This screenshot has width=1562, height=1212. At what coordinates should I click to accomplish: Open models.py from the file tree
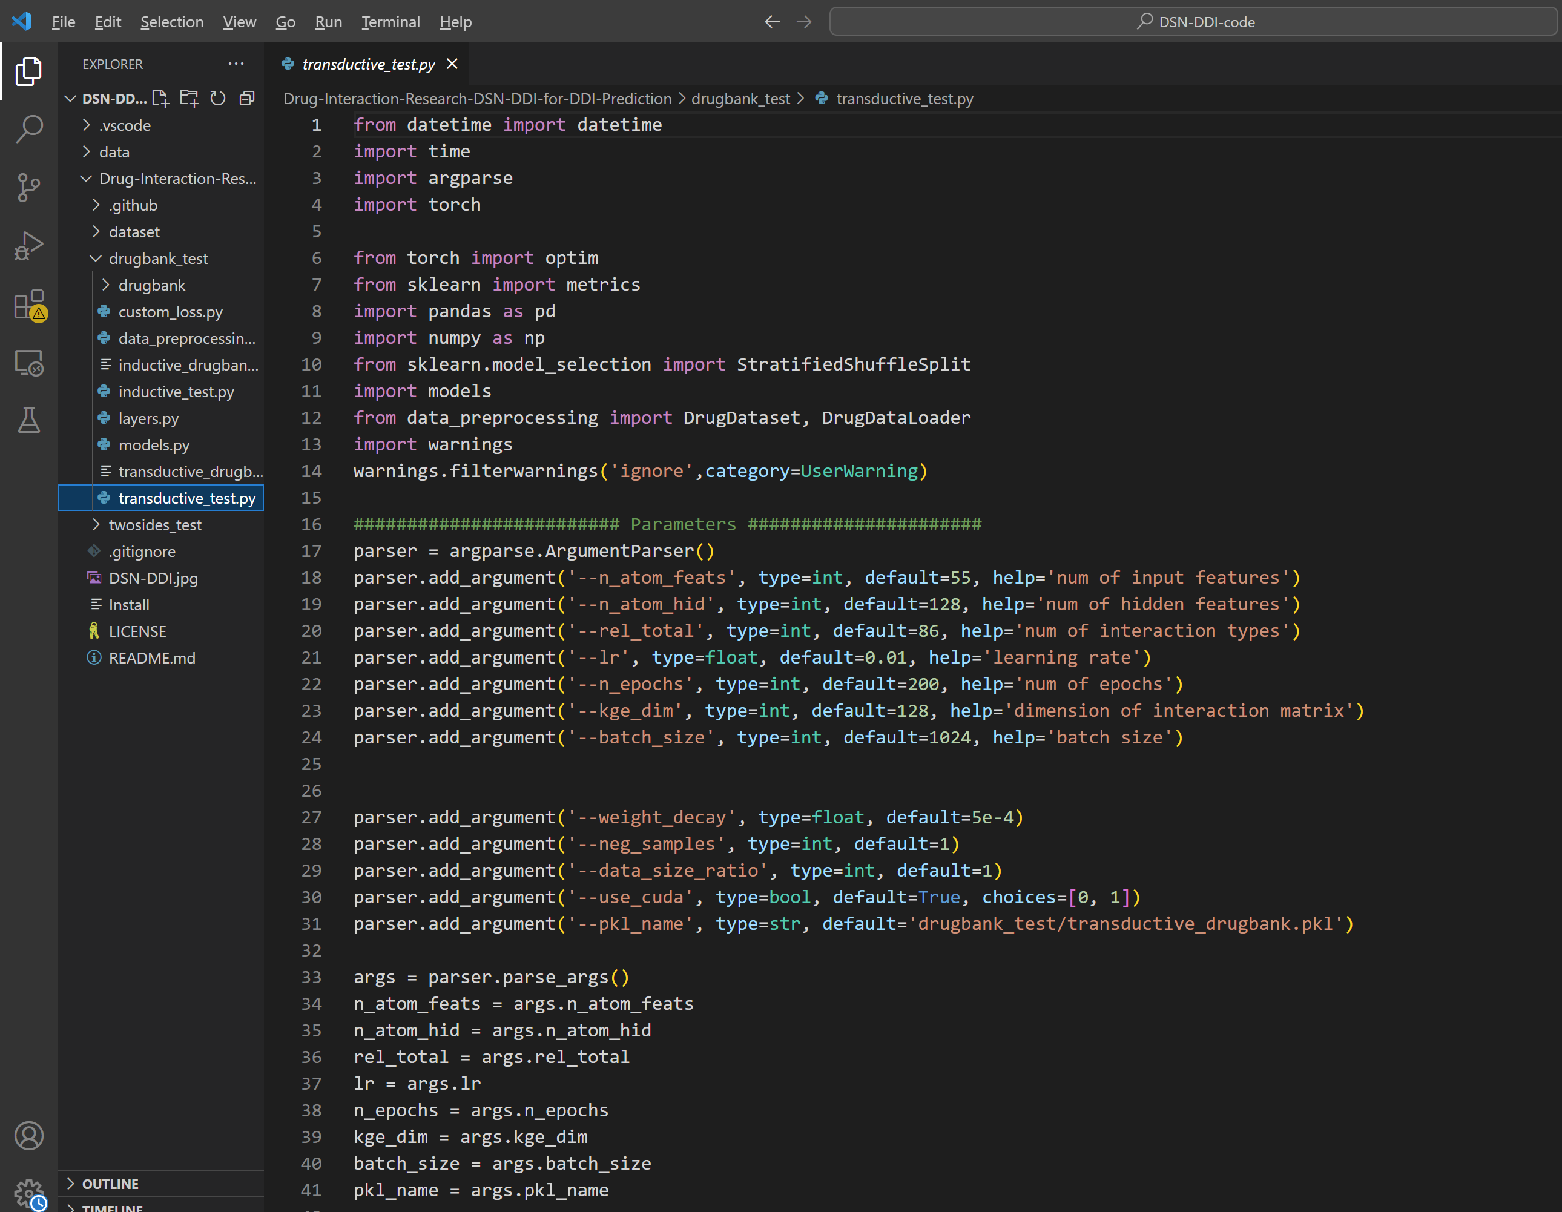click(x=154, y=445)
